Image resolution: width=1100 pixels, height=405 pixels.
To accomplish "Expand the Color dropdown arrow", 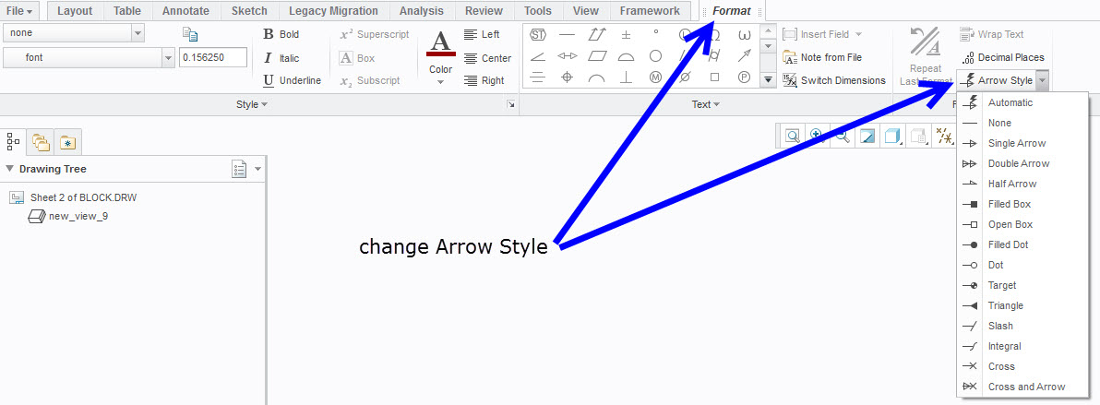I will click(440, 82).
